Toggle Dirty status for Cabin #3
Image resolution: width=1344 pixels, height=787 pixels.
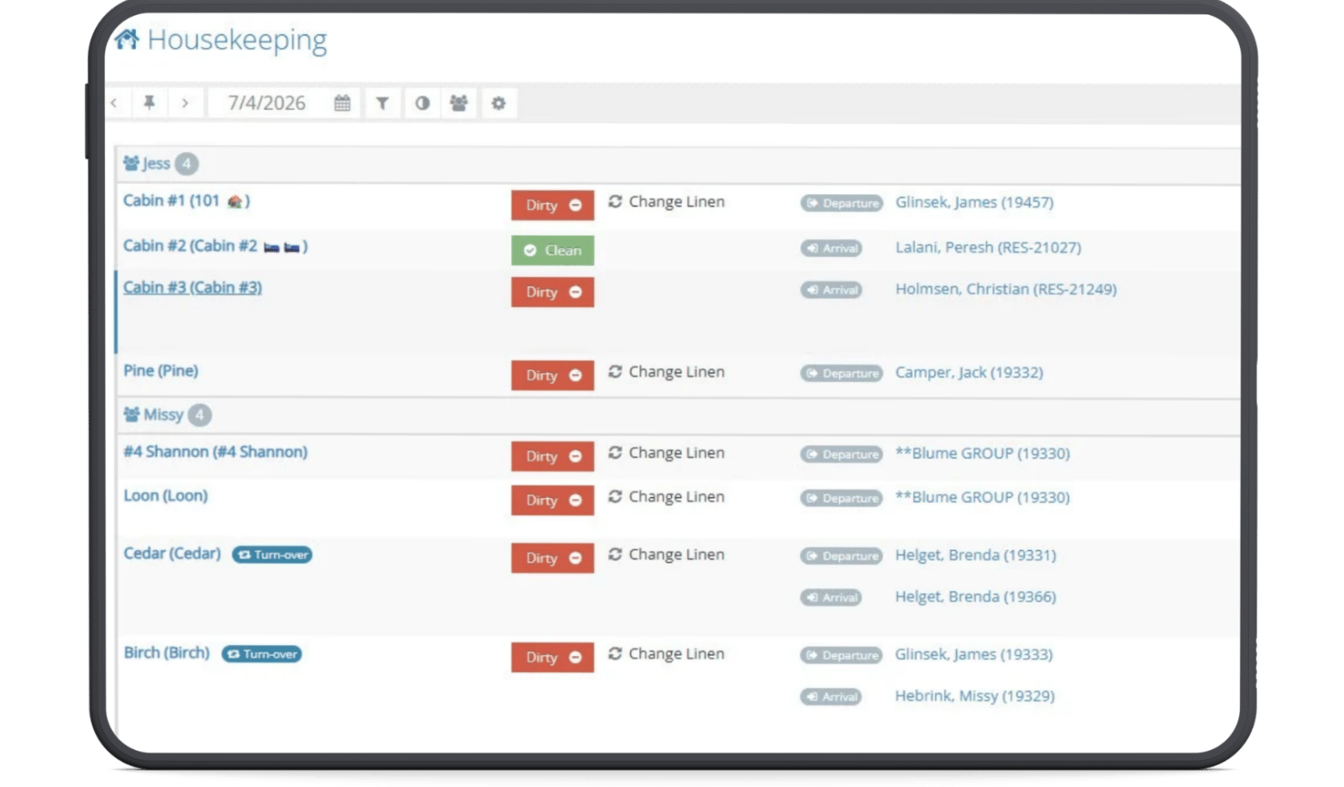pos(553,292)
